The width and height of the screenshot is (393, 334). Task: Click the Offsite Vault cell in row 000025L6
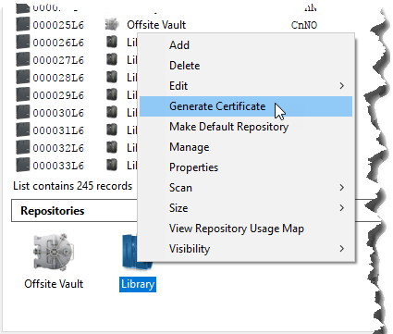(156, 25)
